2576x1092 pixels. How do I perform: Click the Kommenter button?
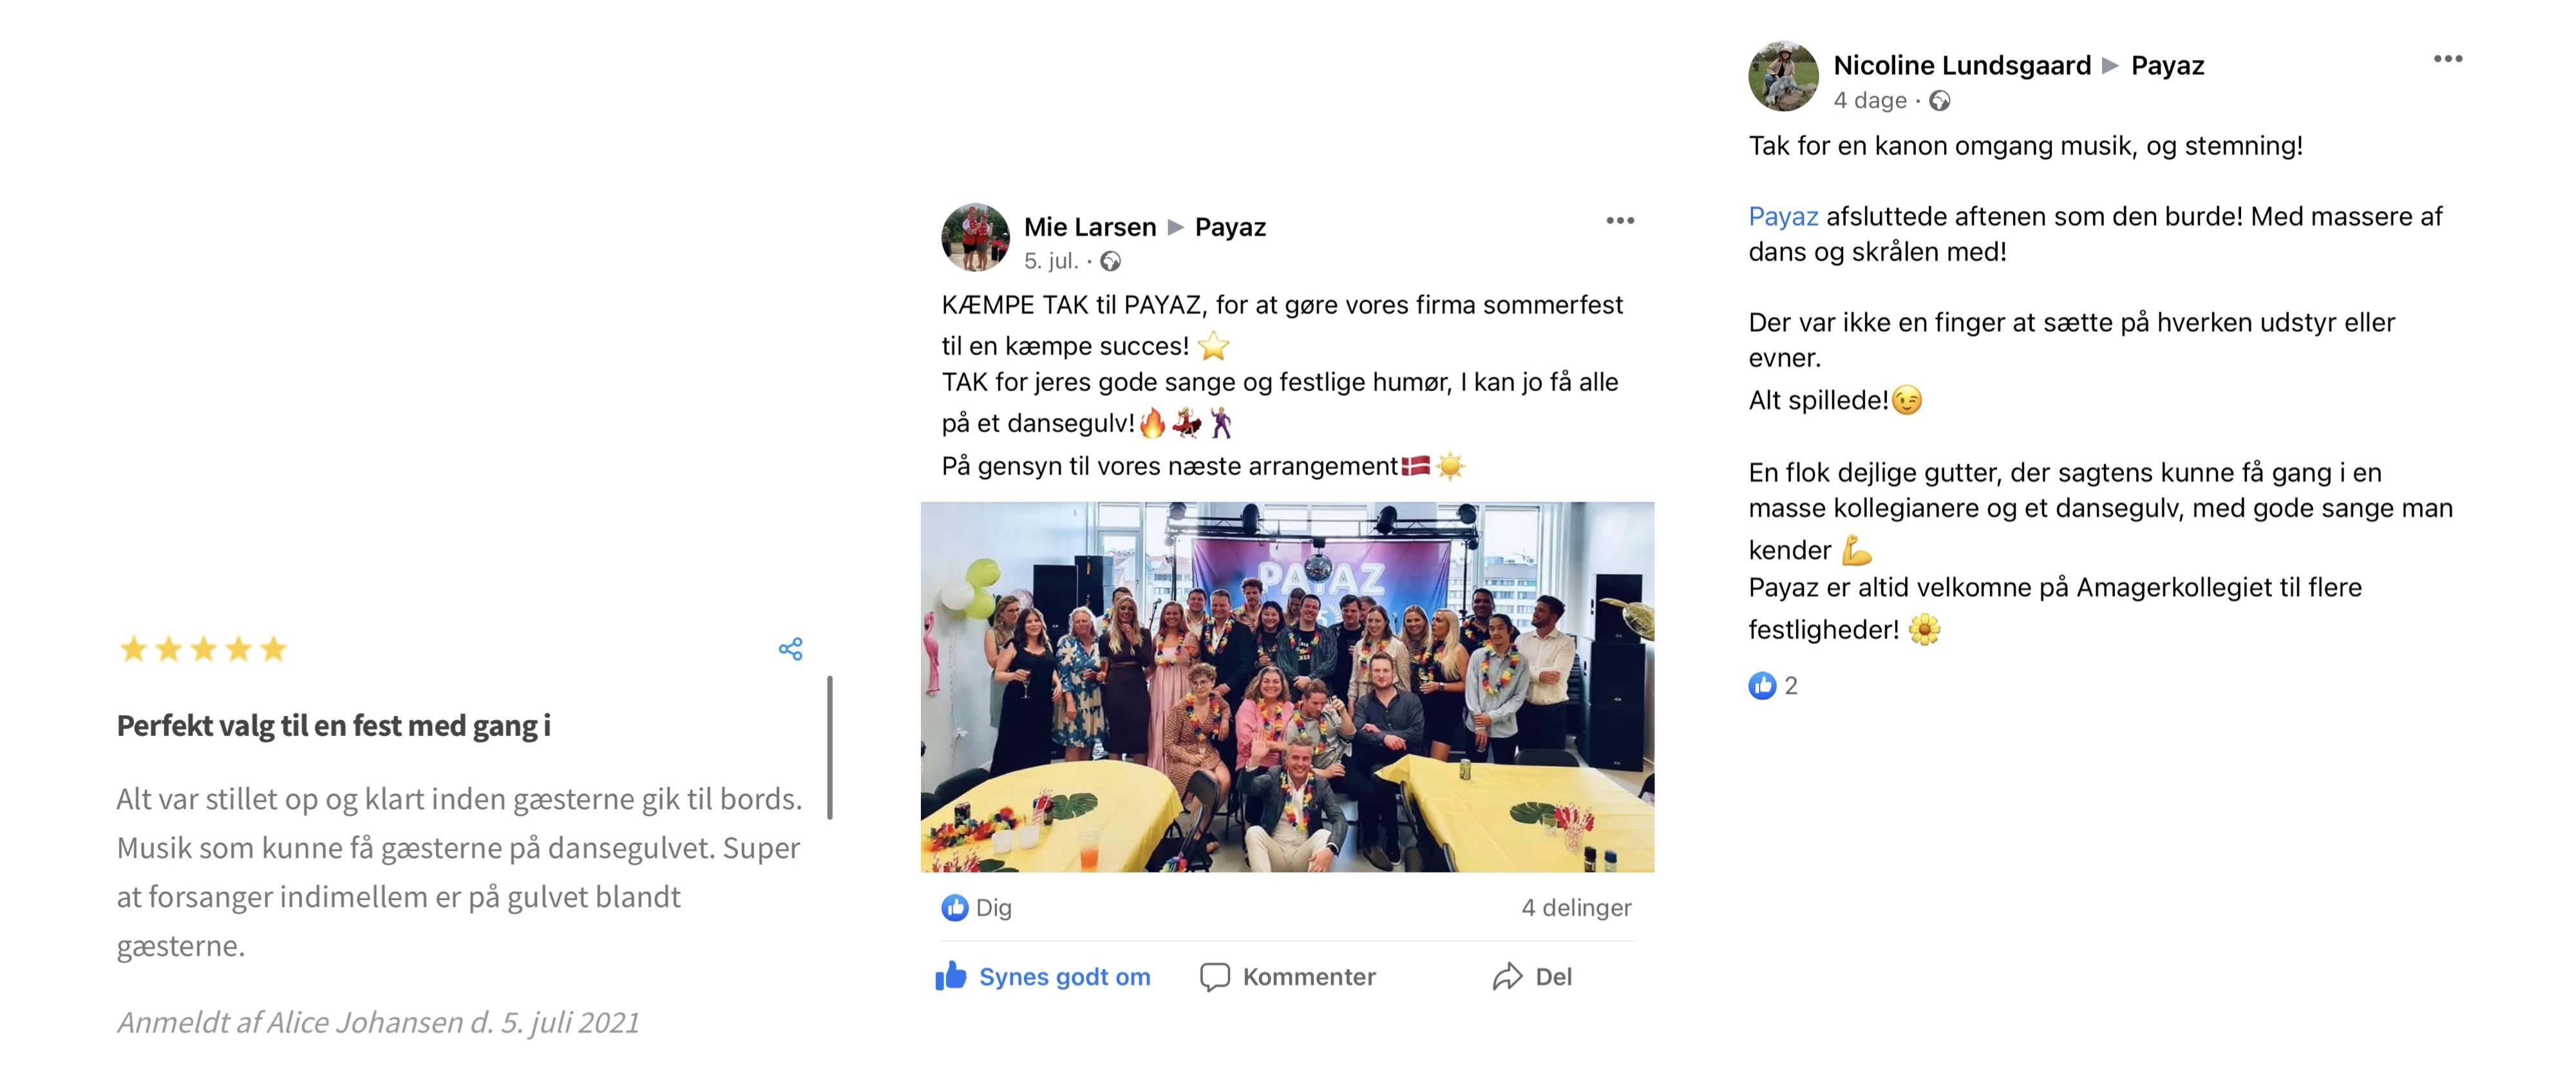(x=1288, y=976)
